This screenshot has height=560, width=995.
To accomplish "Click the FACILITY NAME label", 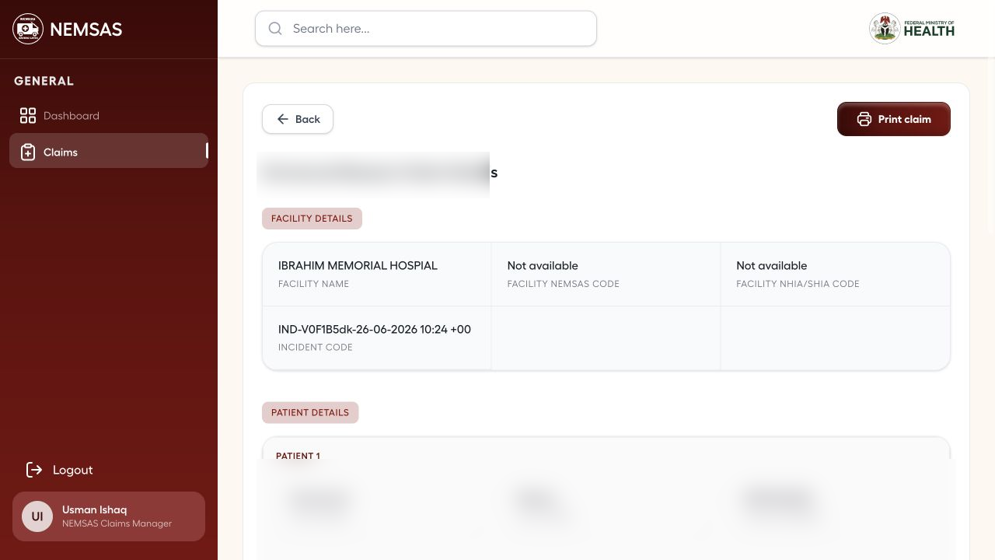I will (x=313, y=284).
